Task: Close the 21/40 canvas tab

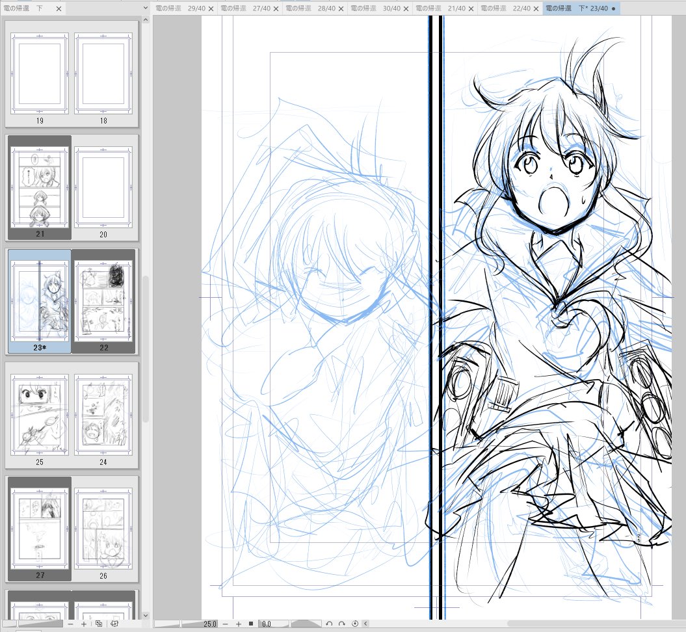Action: tap(471, 8)
